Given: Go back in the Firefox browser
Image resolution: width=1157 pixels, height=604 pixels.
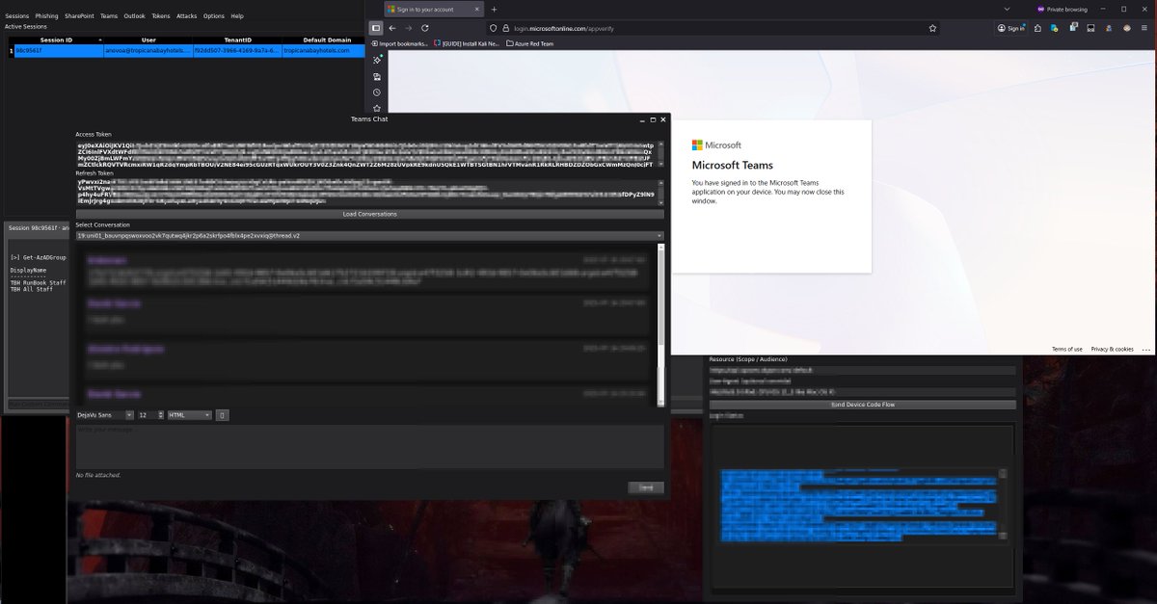Looking at the screenshot, I should coord(393,28).
